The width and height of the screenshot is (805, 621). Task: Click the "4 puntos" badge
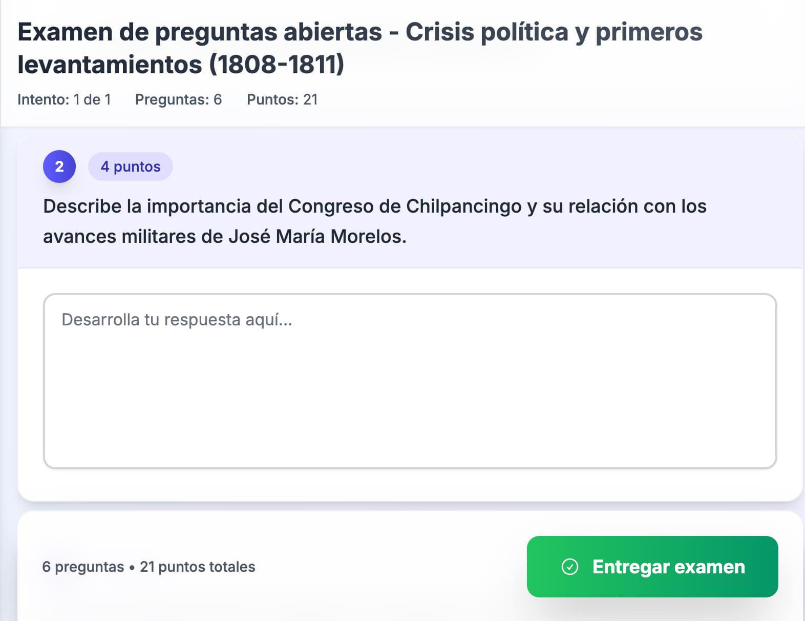coord(131,167)
